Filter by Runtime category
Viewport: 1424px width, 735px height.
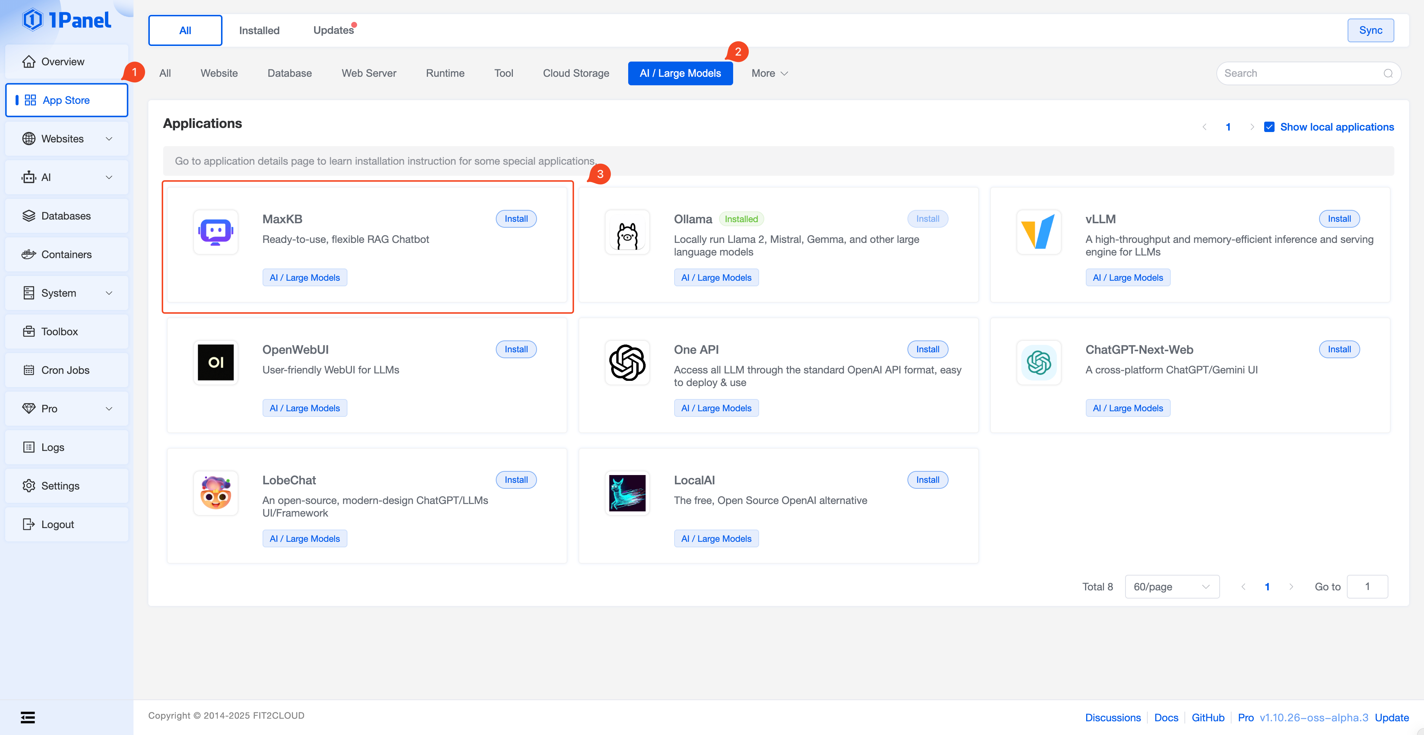[445, 73]
